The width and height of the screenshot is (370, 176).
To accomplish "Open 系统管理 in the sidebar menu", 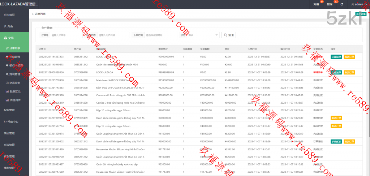I will point(9,145).
